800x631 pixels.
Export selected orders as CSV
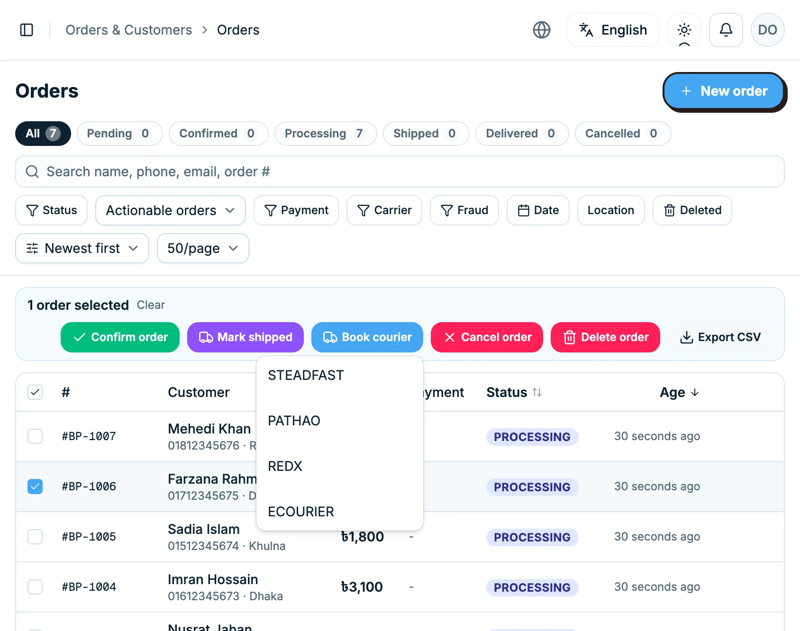coord(720,337)
